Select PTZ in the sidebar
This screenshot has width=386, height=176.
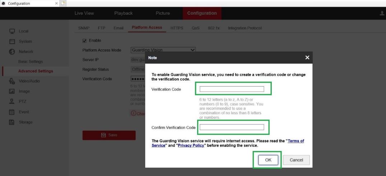point(22,102)
